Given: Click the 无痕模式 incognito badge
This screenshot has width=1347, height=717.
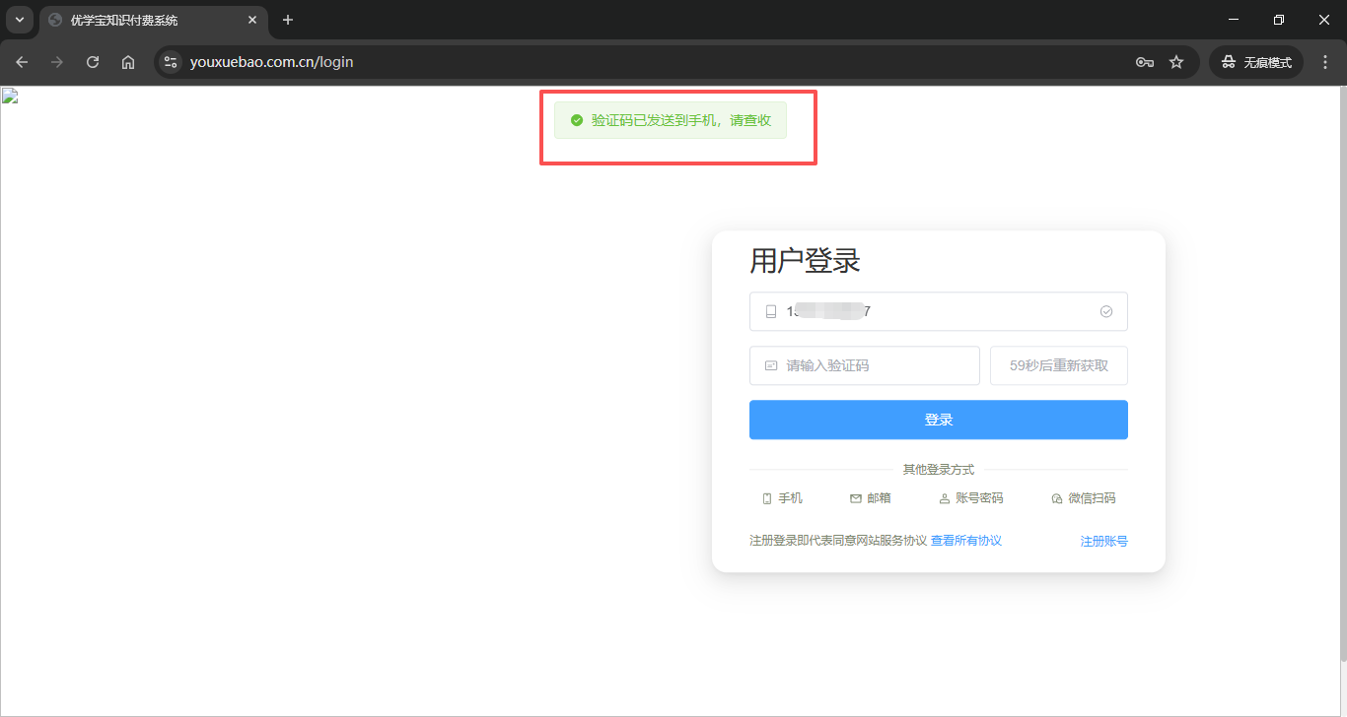Looking at the screenshot, I should (1255, 61).
